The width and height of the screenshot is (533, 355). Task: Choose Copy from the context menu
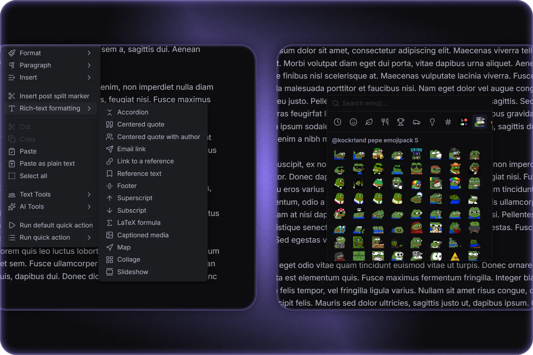pyautogui.click(x=51, y=139)
